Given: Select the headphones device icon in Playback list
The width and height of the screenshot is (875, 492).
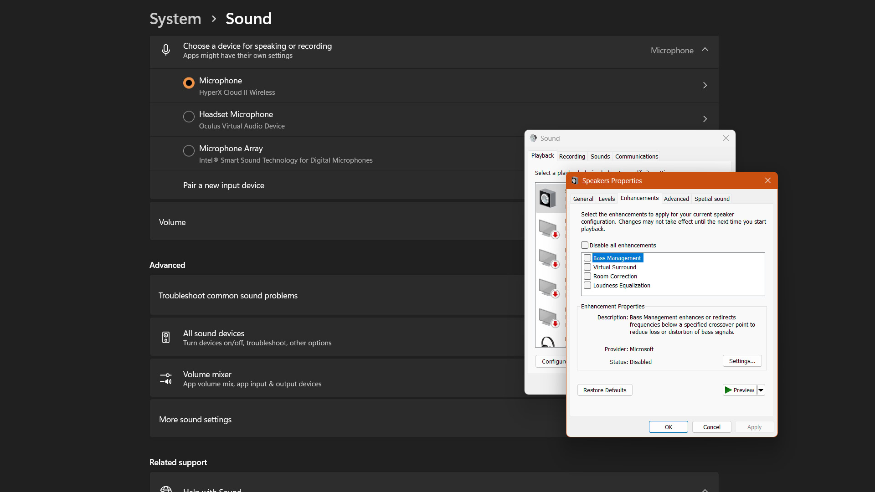Looking at the screenshot, I should (548, 342).
